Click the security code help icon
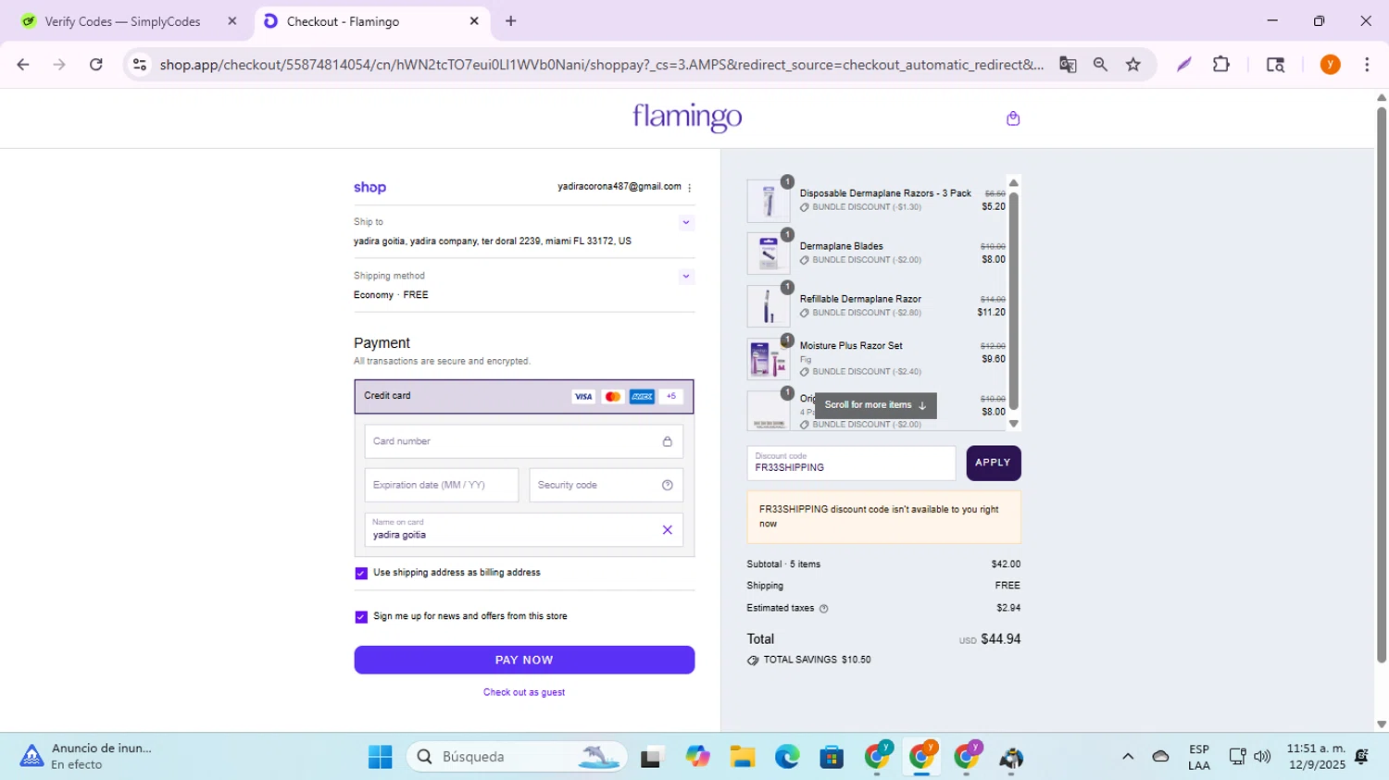The height and width of the screenshot is (780, 1389). 667,485
